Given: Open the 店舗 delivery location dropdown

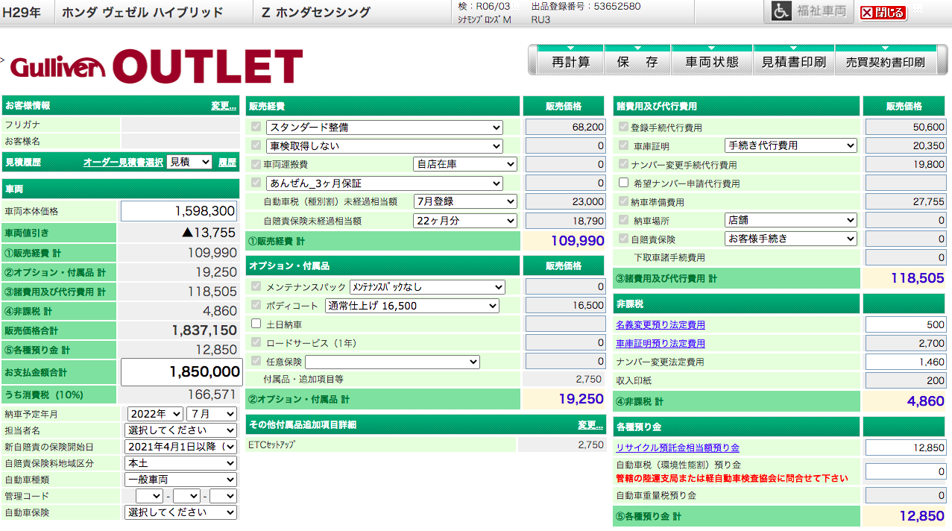Looking at the screenshot, I should (x=791, y=220).
